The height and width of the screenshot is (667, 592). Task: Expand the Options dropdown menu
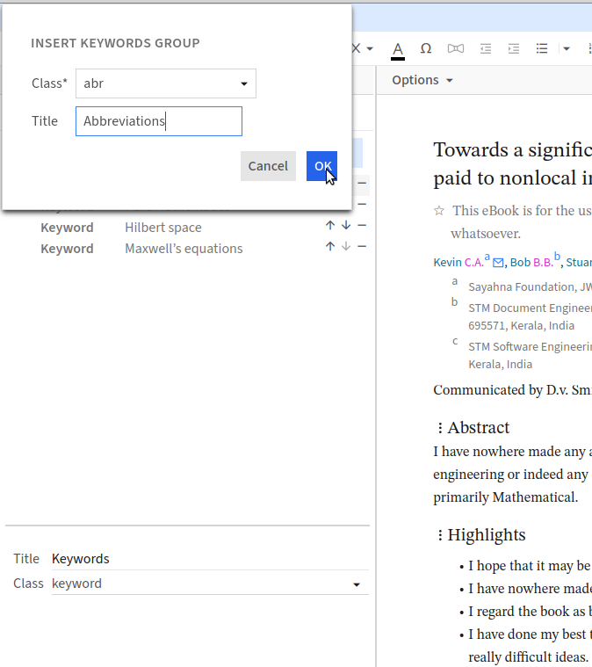(x=422, y=80)
